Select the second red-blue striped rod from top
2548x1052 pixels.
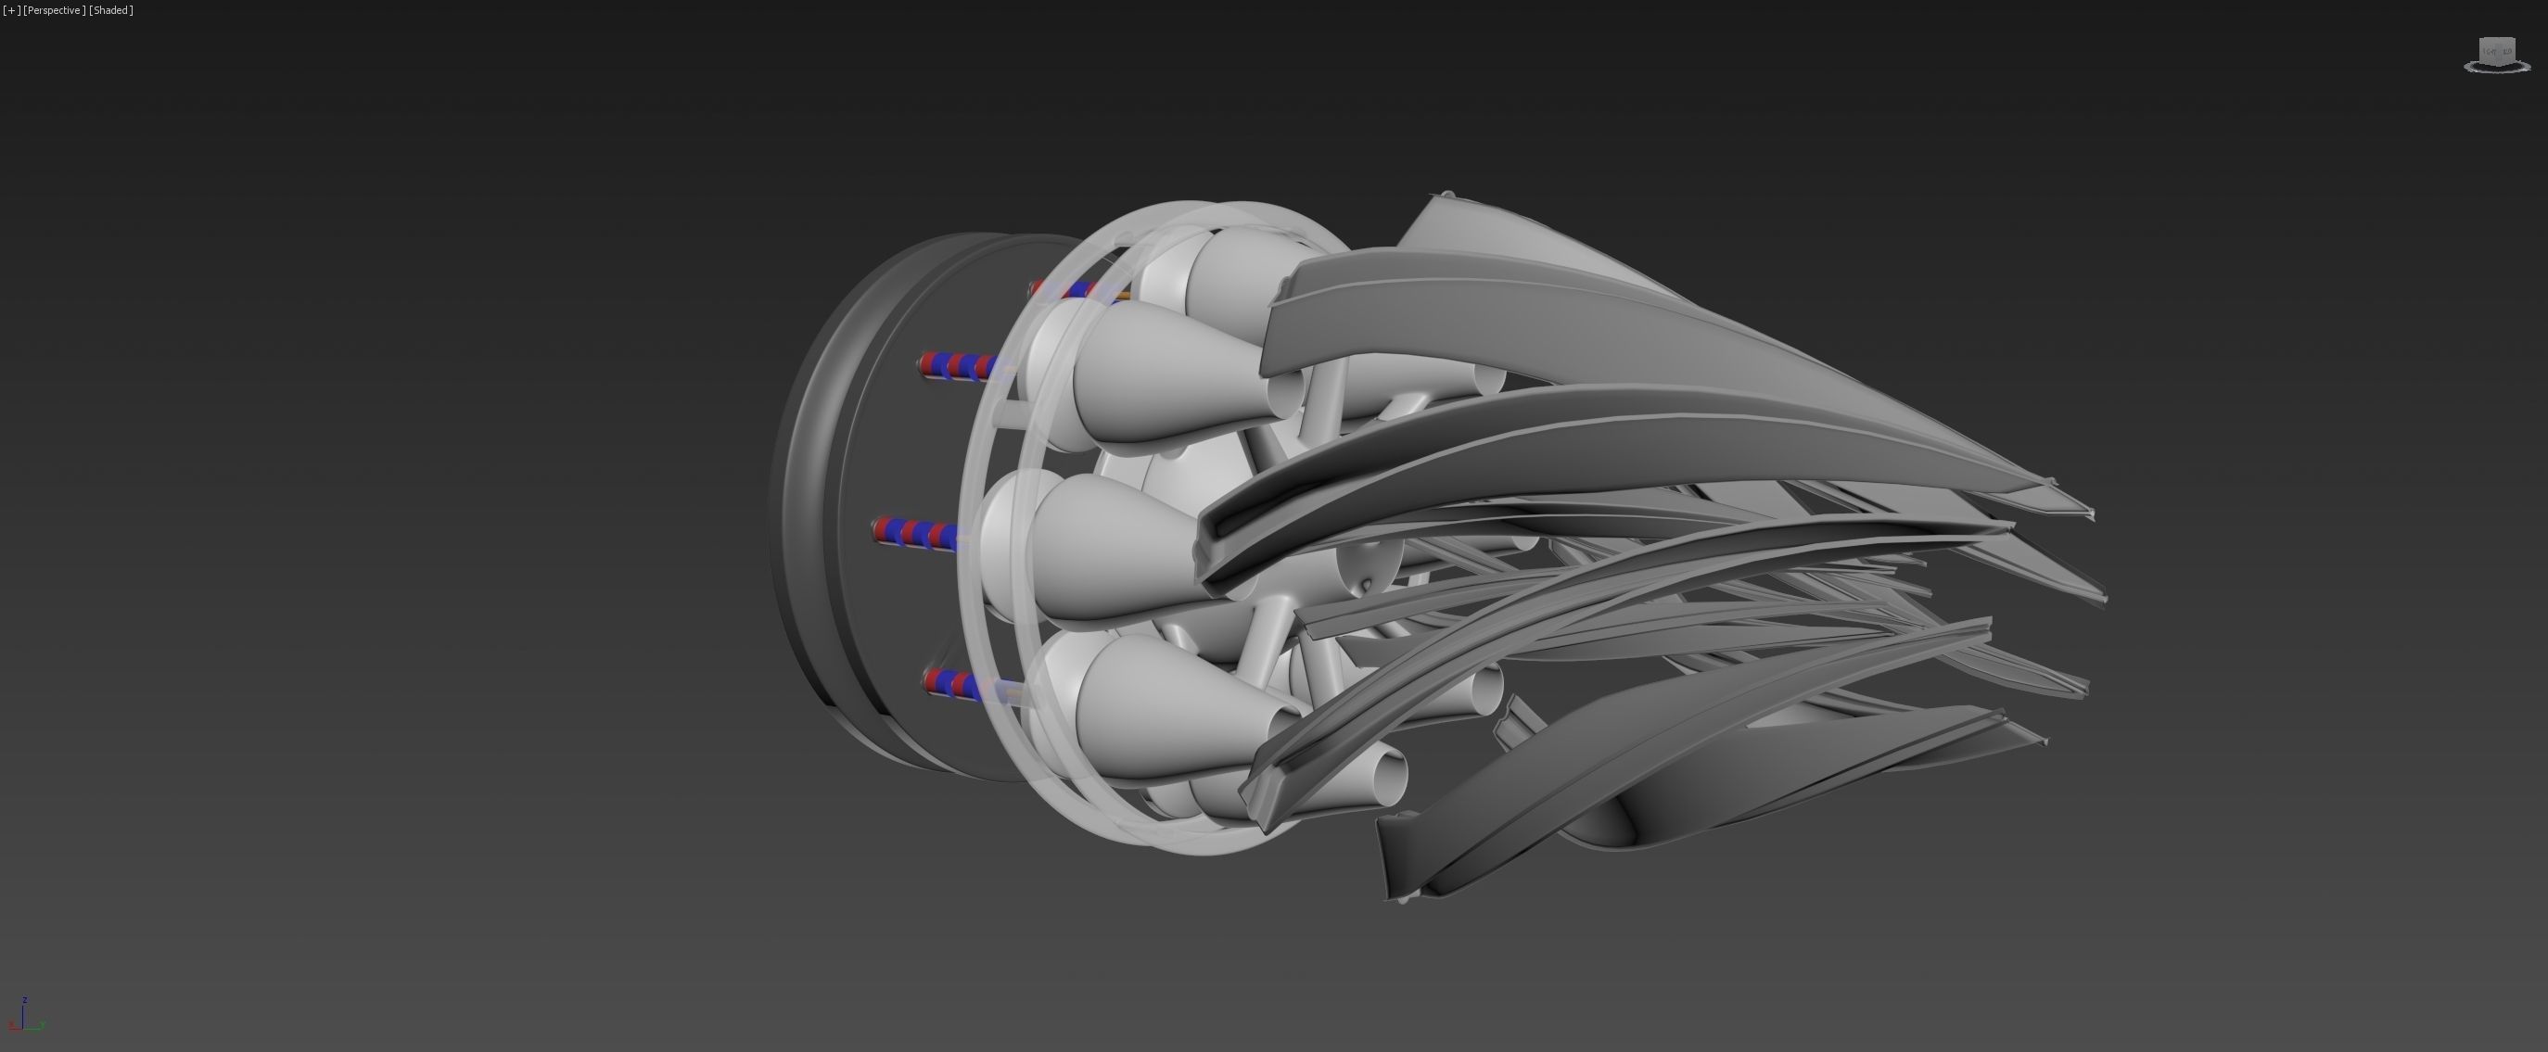tap(954, 367)
